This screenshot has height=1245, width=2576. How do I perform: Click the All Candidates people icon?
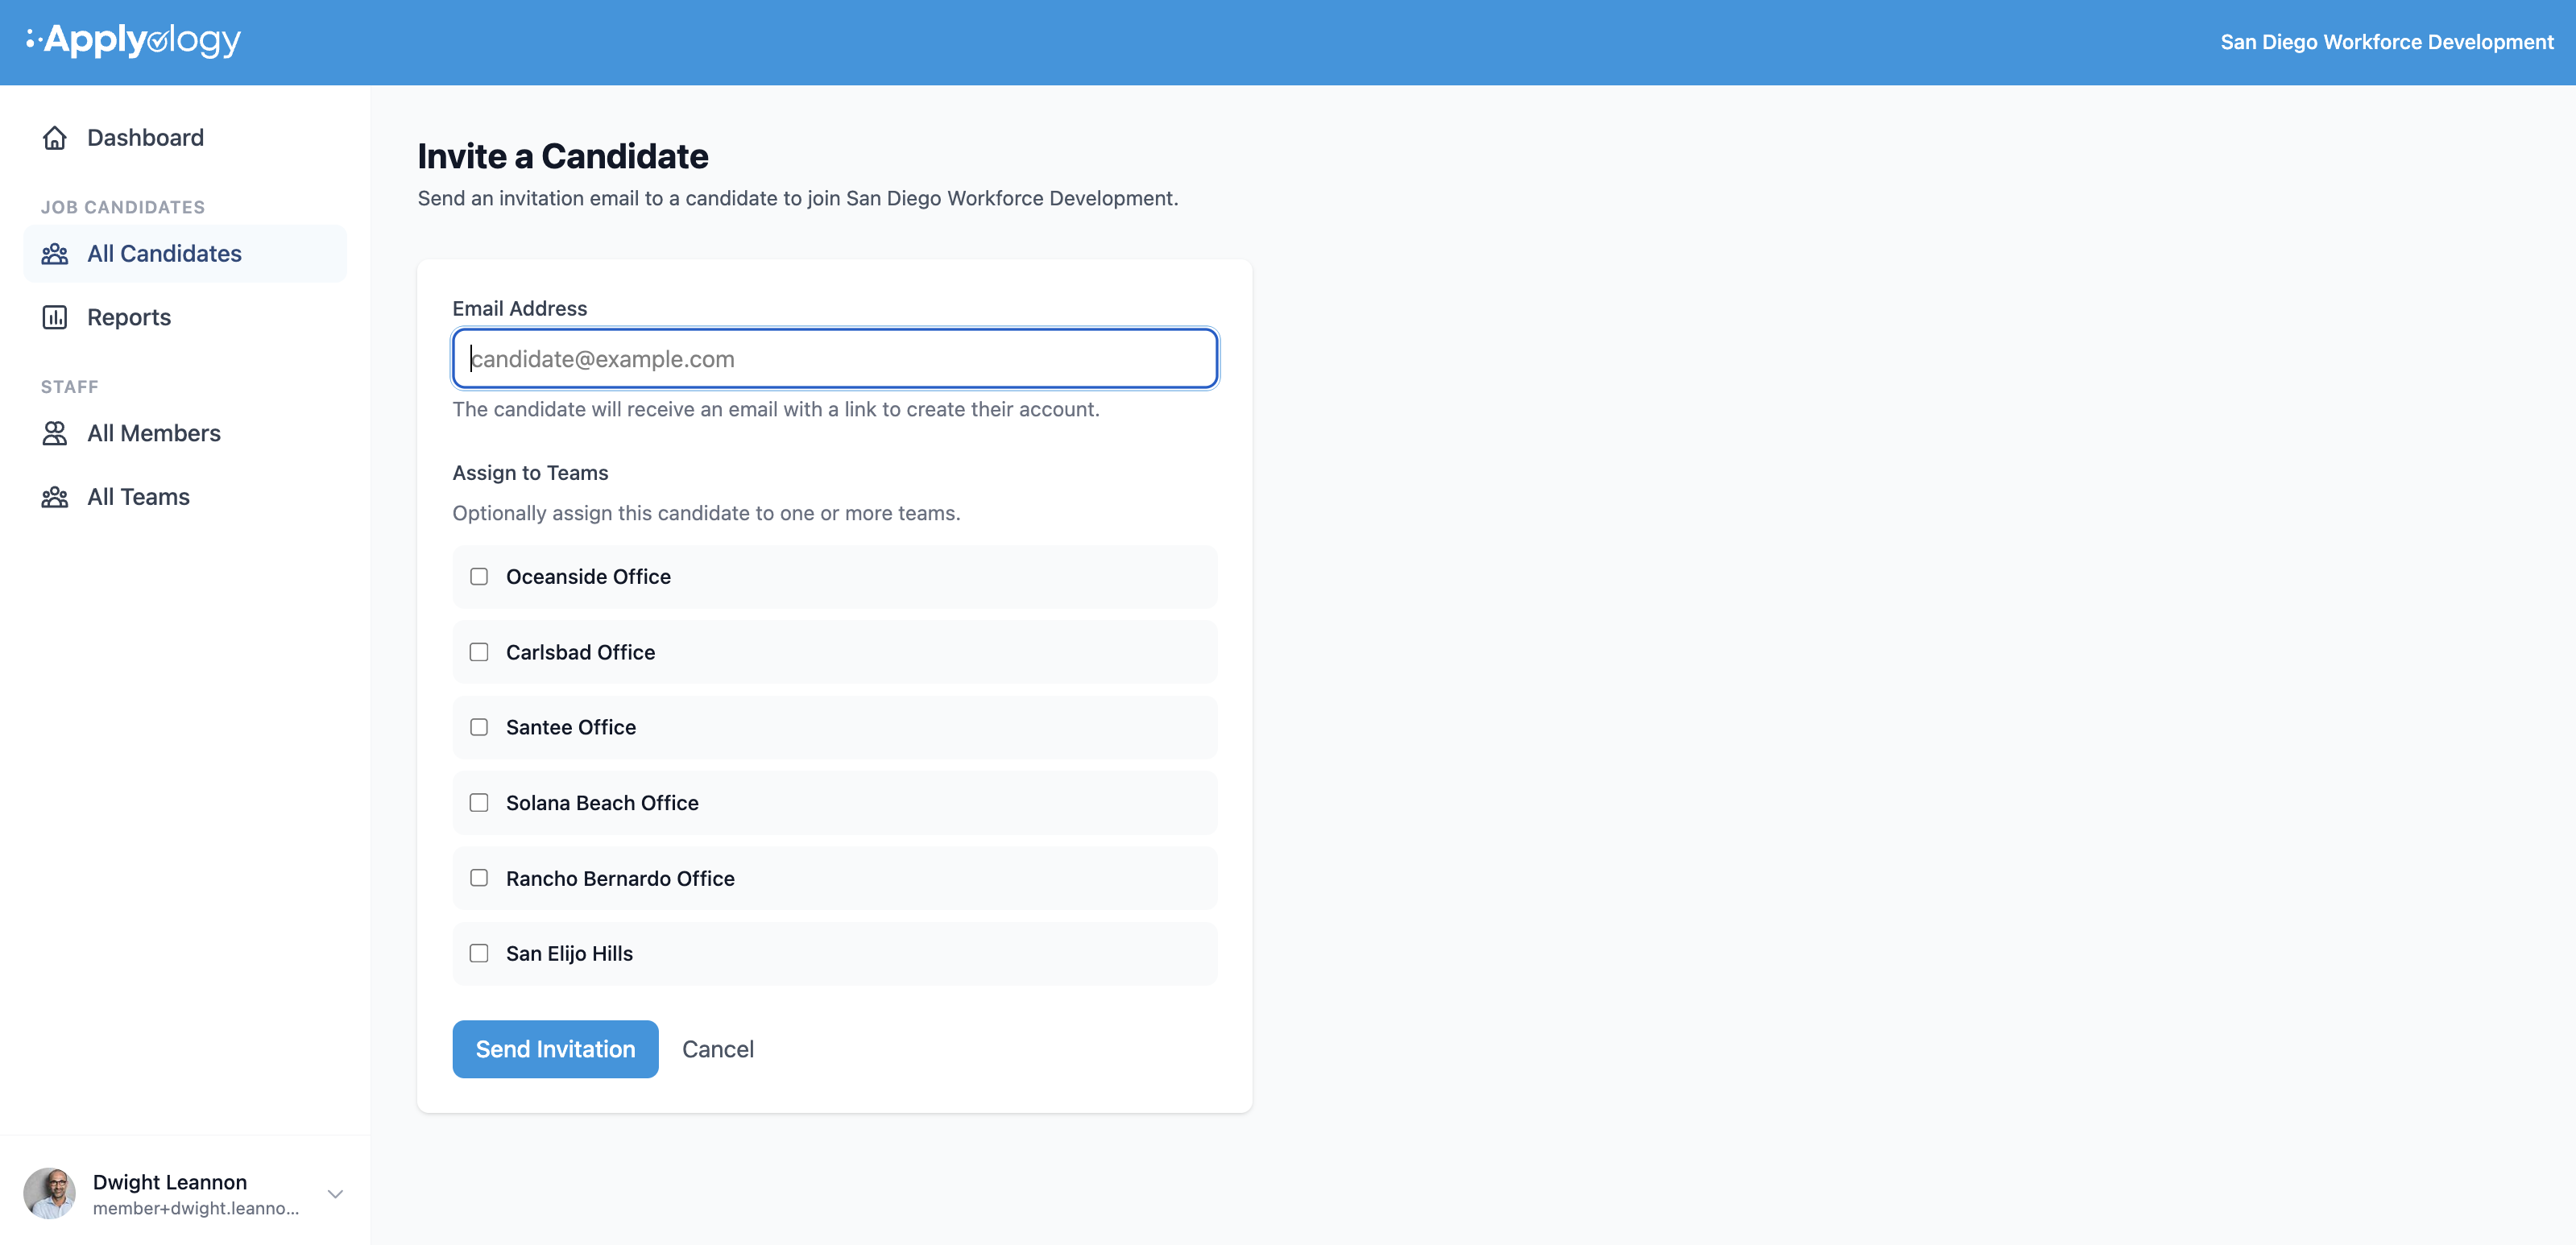55,254
